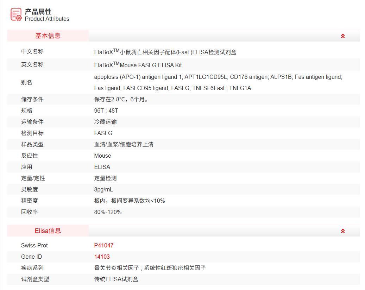Select the Elisa信息 section tab
The image size is (365, 290).
pyautogui.click(x=48, y=231)
